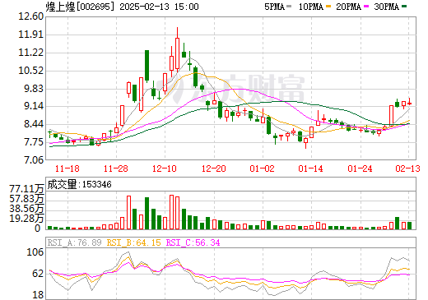The width and height of the screenshot is (428, 300).
Task: Click the tallest red candlestick near 11.91
Action: click(177, 50)
